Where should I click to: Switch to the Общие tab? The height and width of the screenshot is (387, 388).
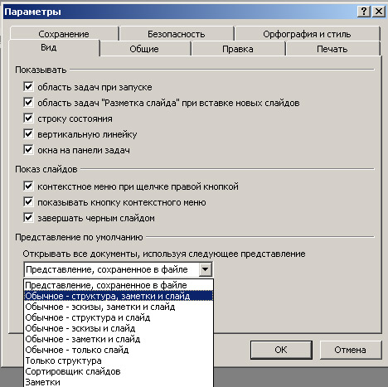point(144,49)
